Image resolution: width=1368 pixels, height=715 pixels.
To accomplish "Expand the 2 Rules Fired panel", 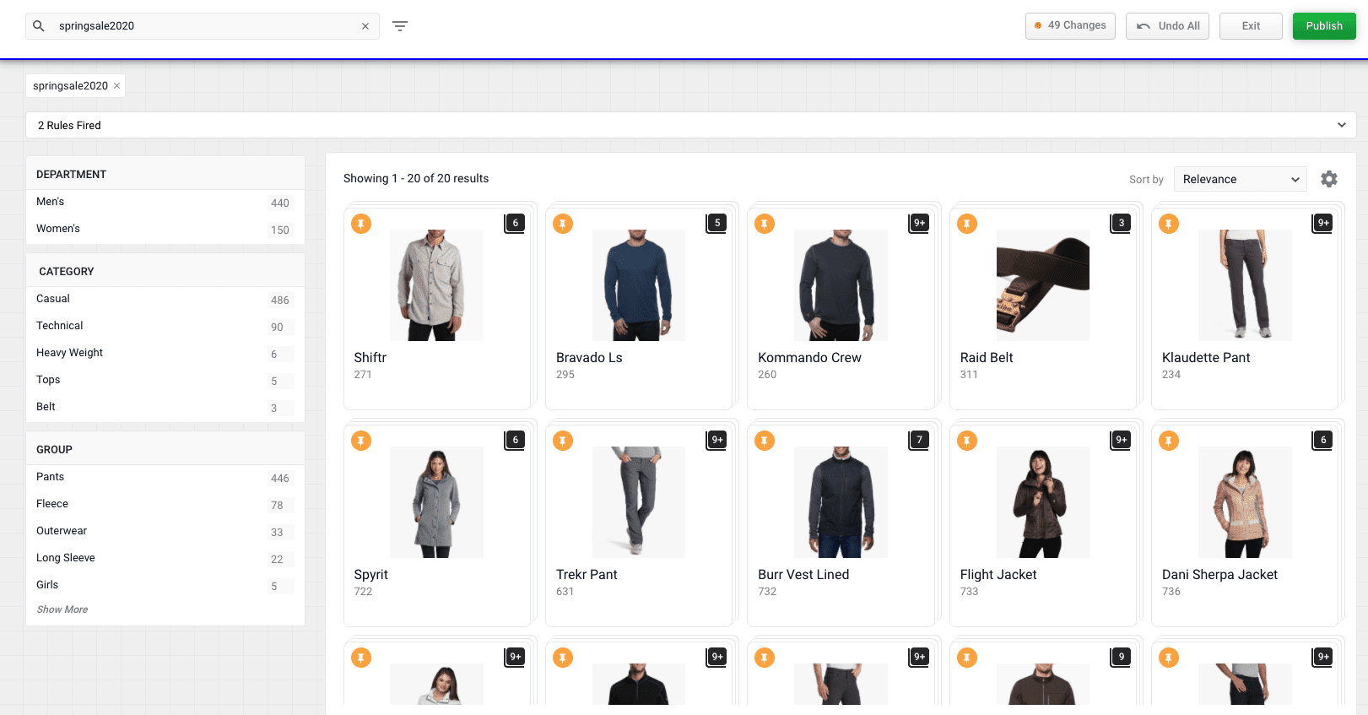I will click(x=690, y=125).
